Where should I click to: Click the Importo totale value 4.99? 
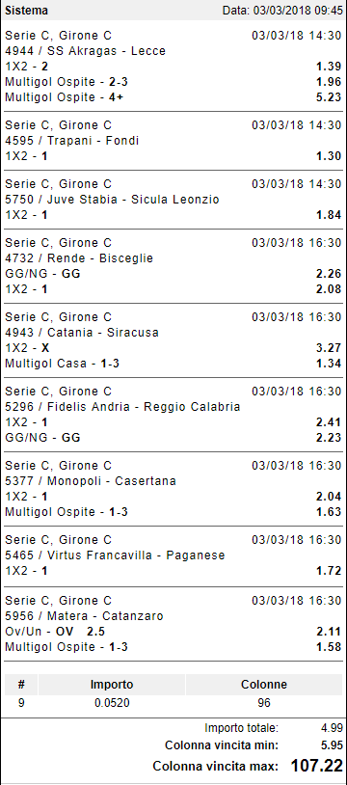coord(332,728)
